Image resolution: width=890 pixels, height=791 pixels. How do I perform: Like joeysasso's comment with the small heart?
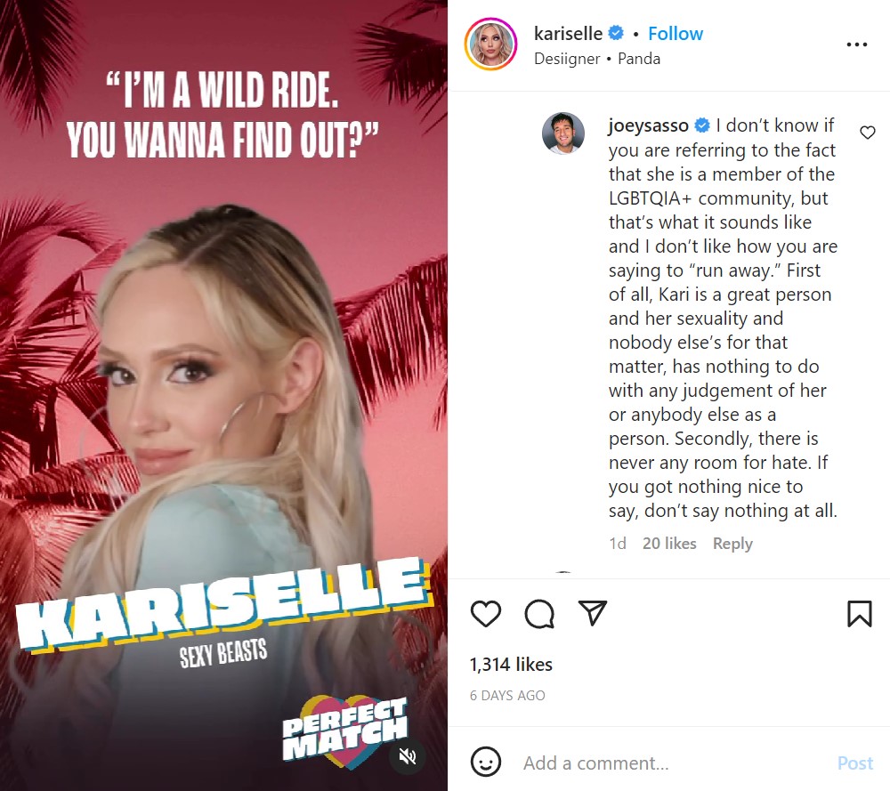[x=867, y=133]
